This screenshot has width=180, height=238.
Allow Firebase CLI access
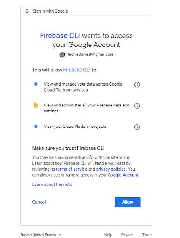click(x=128, y=202)
